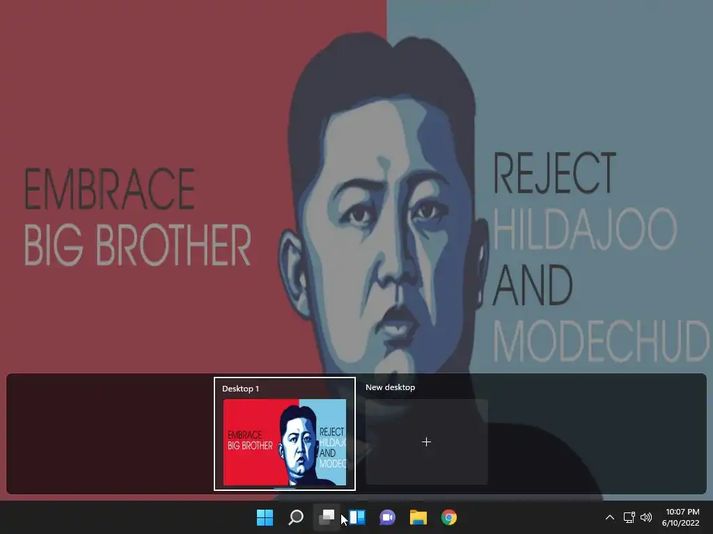
Task: Select the Desktop 1 thumbnail
Action: click(x=285, y=442)
